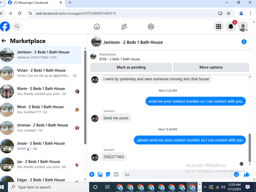Go back from Marketplace chats list
The width and height of the screenshot is (256, 192).
4,41
